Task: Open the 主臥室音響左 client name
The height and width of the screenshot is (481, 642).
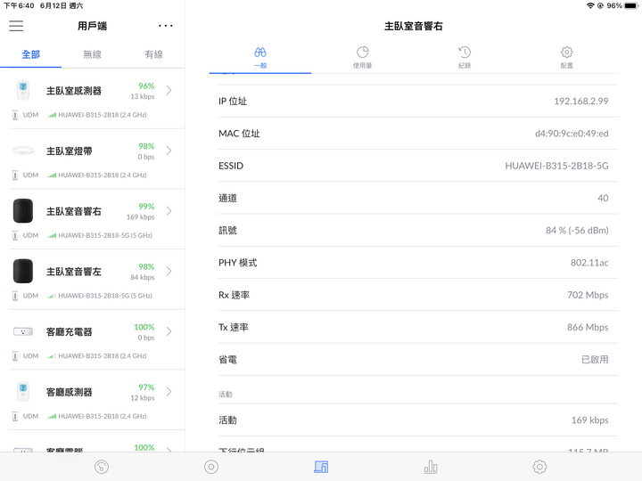Action: coord(74,272)
